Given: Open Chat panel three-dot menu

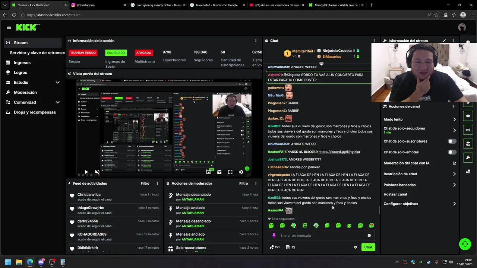Looking at the screenshot, I should (x=374, y=41).
